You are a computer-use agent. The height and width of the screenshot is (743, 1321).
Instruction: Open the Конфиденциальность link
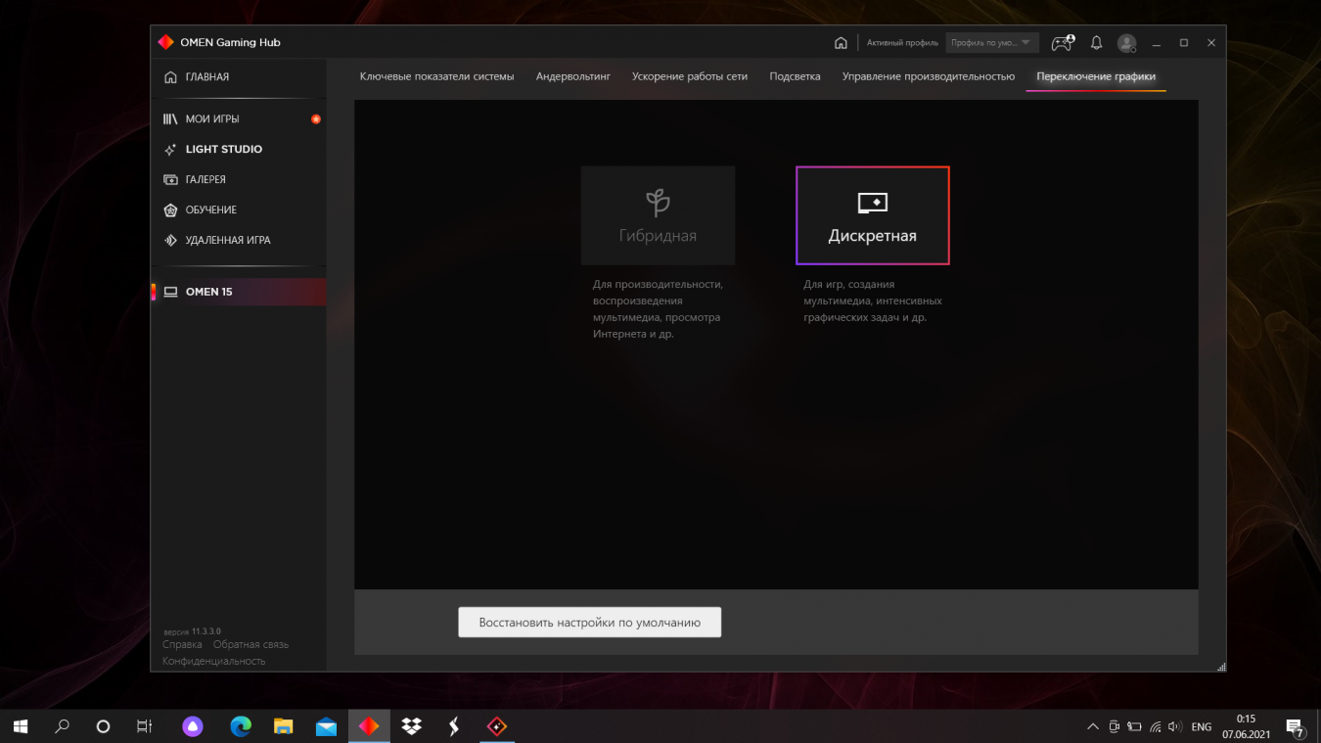coord(213,662)
